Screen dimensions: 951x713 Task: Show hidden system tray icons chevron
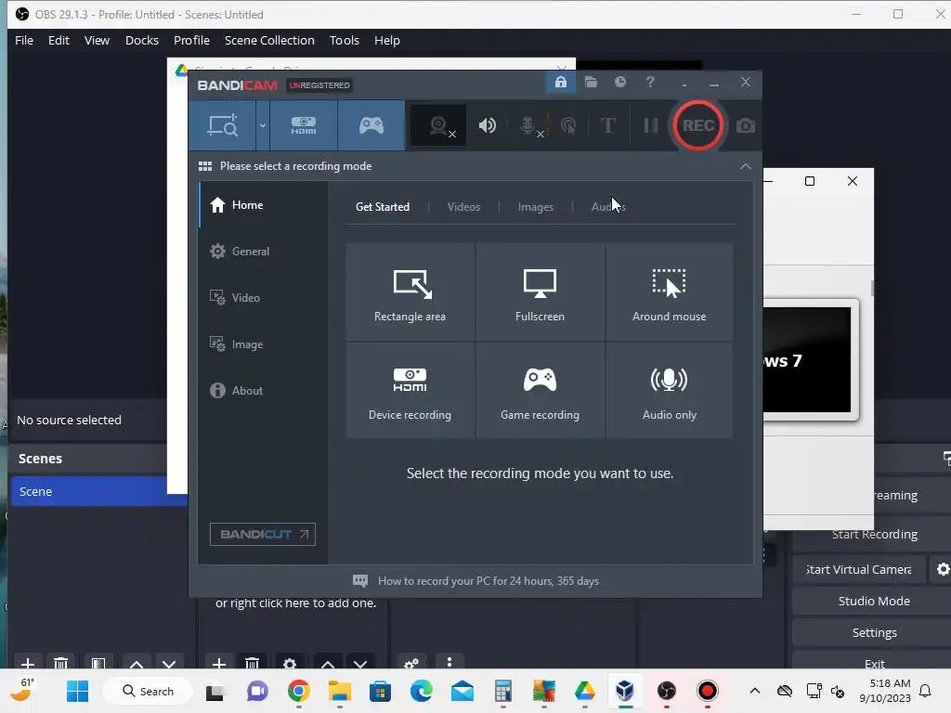pos(754,691)
